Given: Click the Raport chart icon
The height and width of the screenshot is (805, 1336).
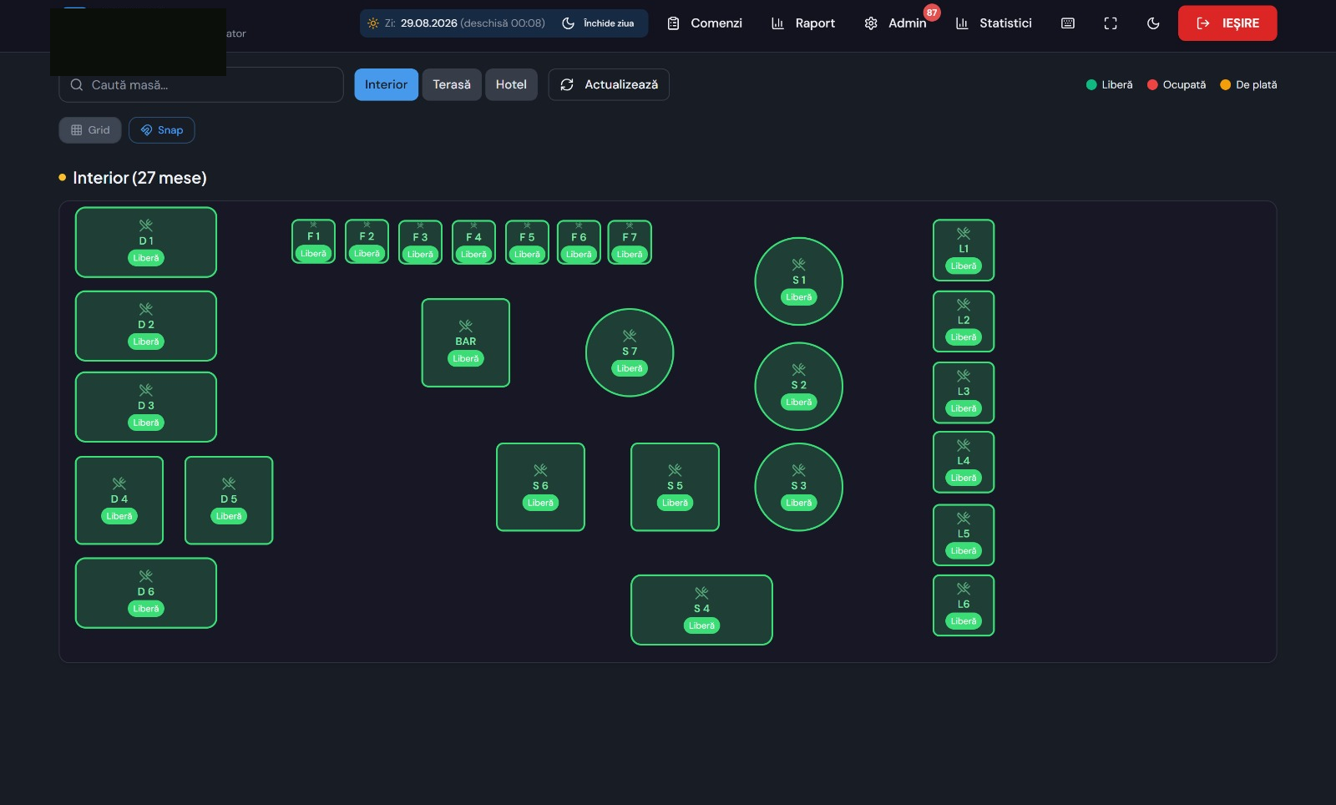Looking at the screenshot, I should [777, 23].
